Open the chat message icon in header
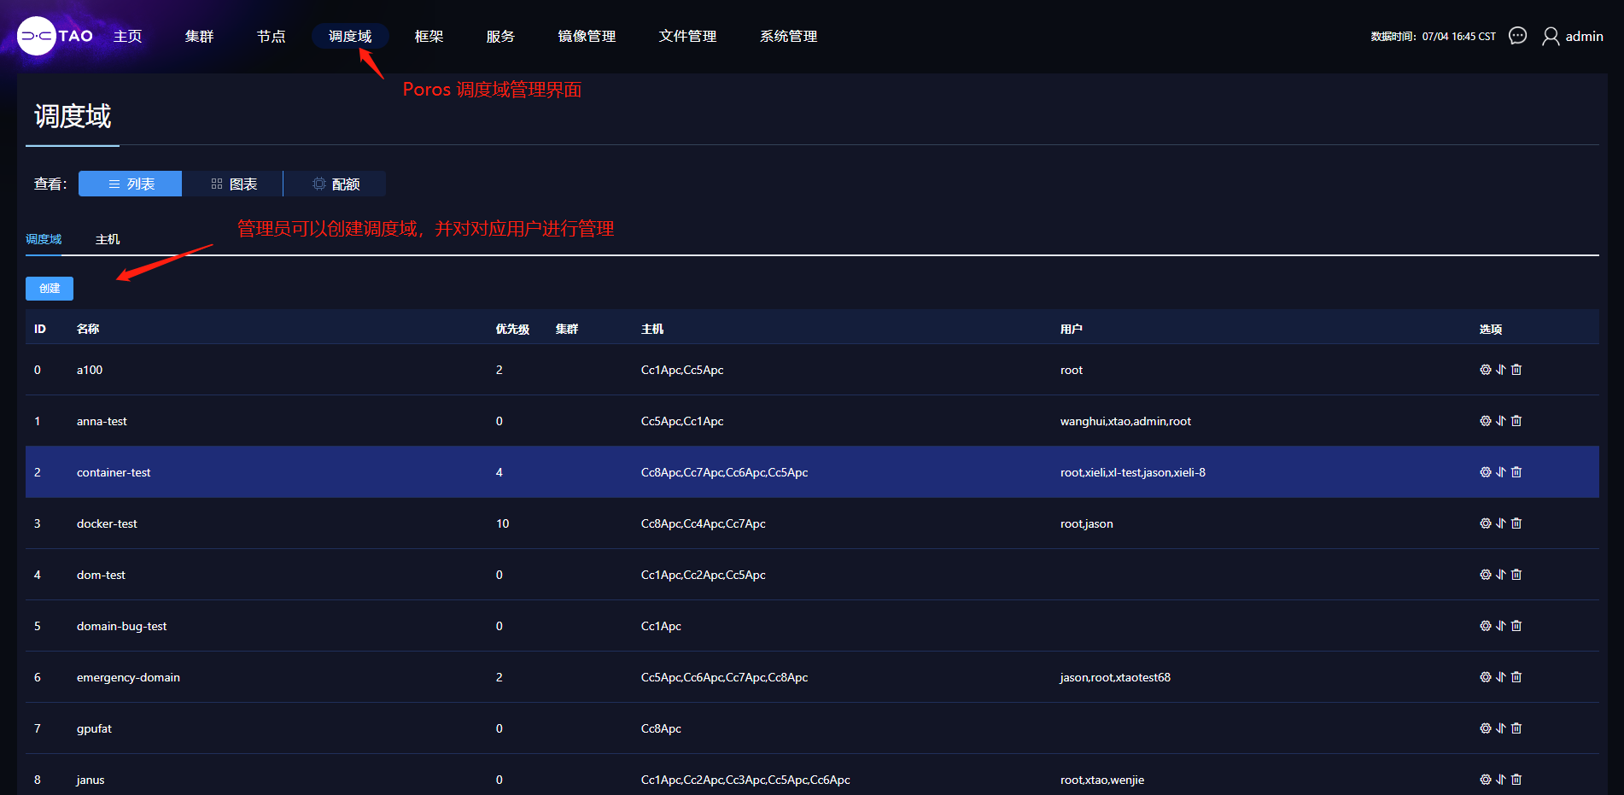Viewport: 1624px width, 795px height. [x=1517, y=36]
